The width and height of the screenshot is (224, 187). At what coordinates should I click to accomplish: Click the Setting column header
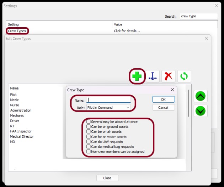coord(13,24)
